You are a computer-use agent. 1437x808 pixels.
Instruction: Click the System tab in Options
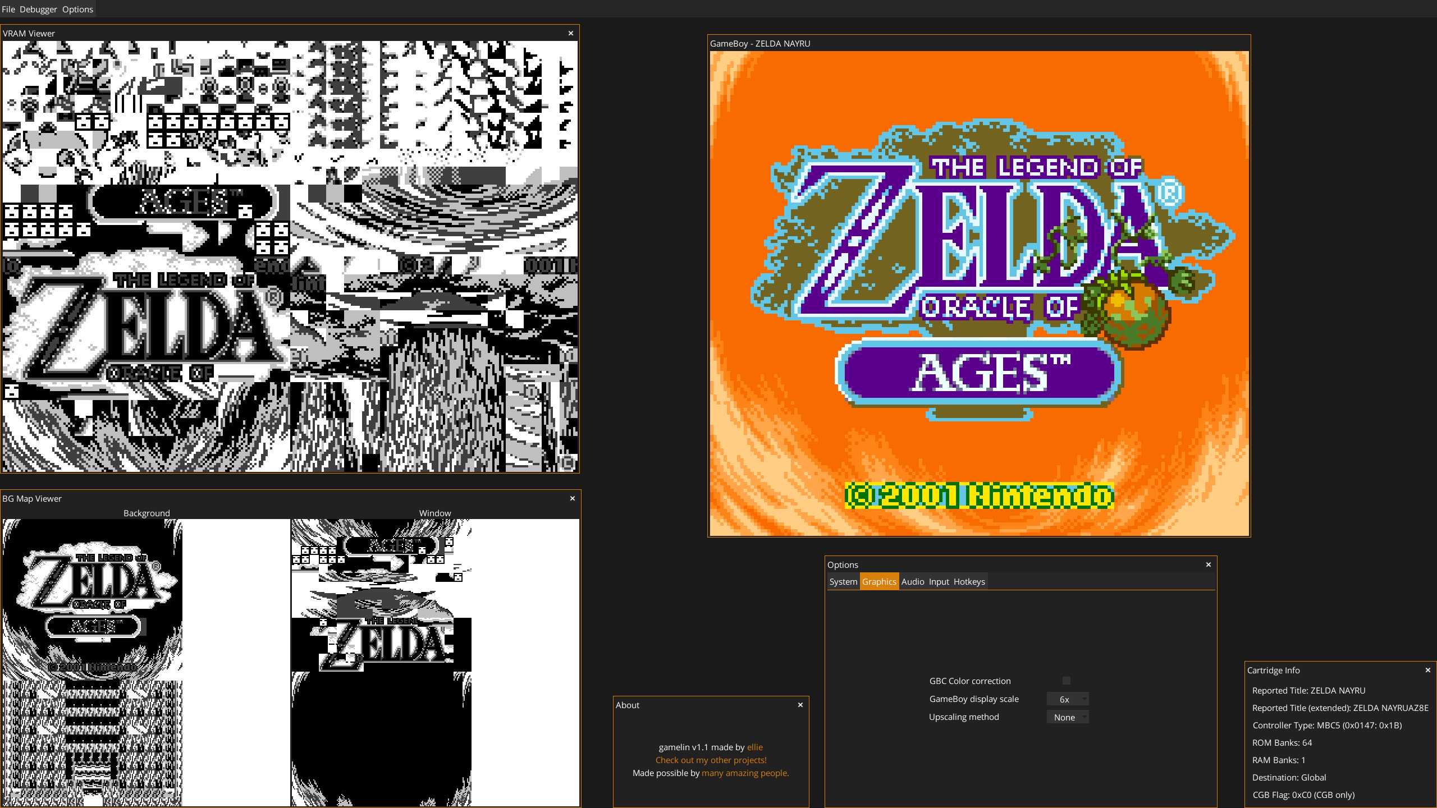[x=843, y=581]
